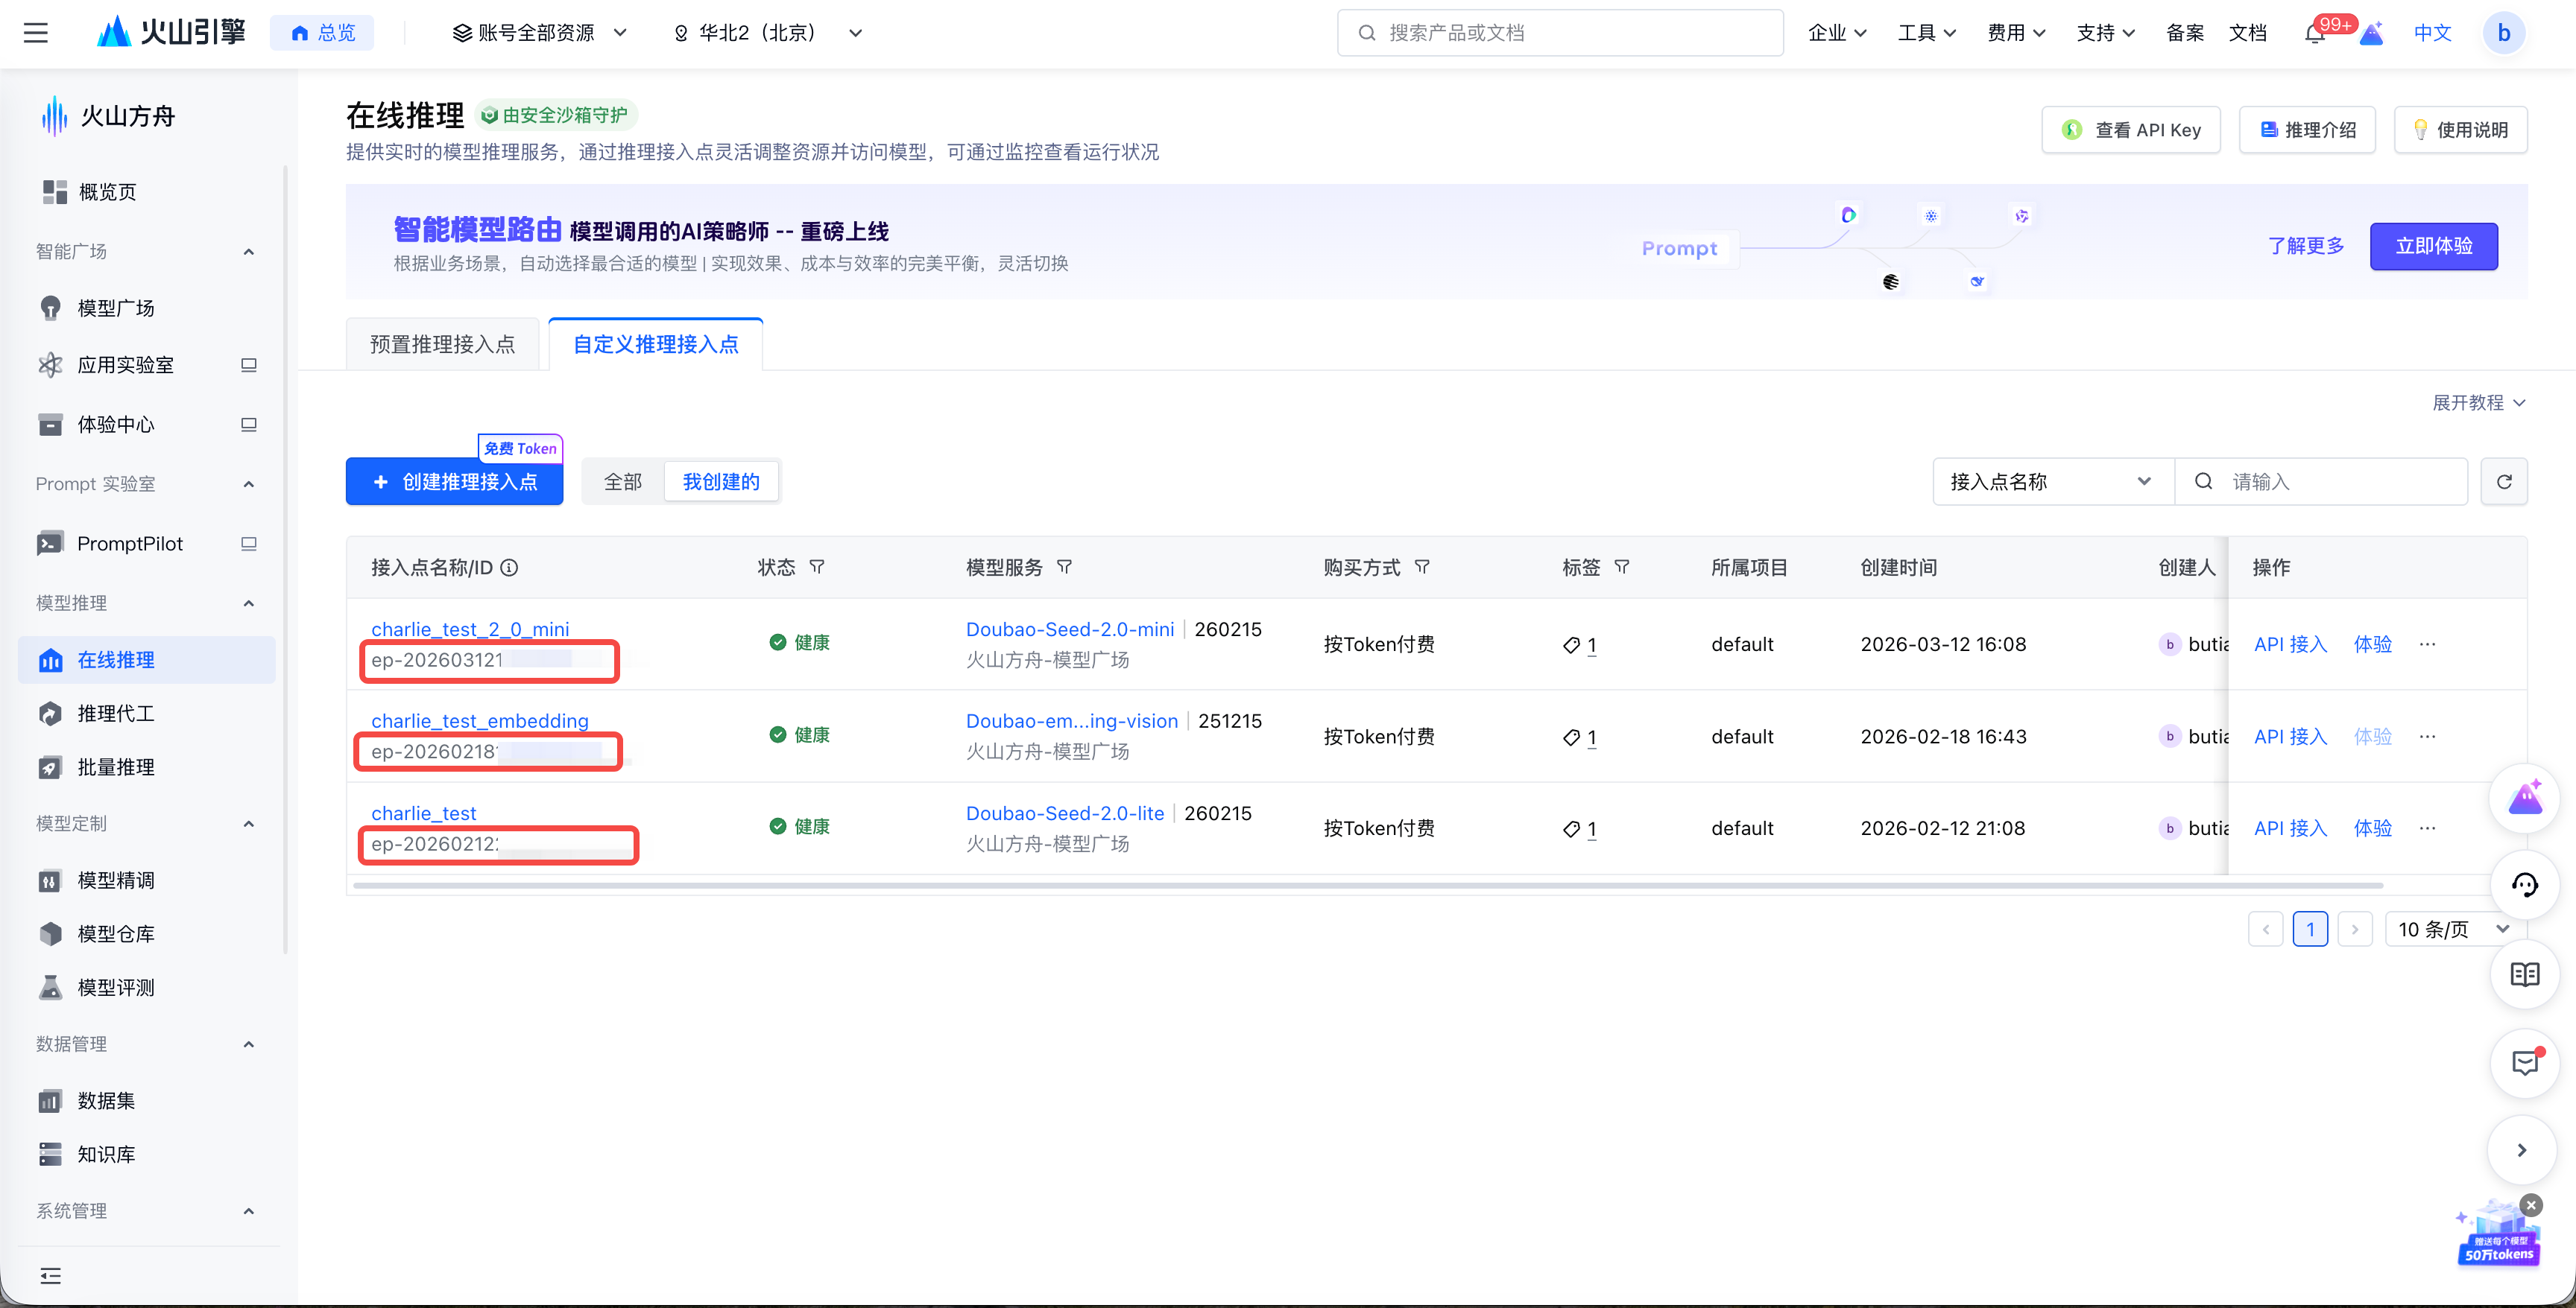Click the Volcano Engine logo

click(171, 33)
